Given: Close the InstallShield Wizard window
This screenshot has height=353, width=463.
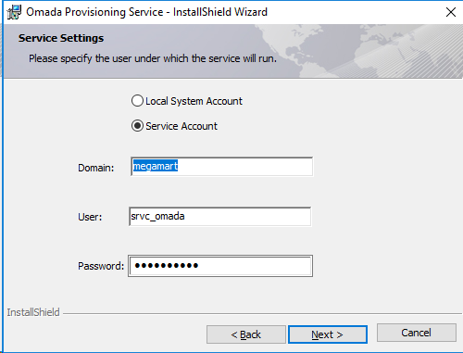Looking at the screenshot, I should click(x=451, y=12).
